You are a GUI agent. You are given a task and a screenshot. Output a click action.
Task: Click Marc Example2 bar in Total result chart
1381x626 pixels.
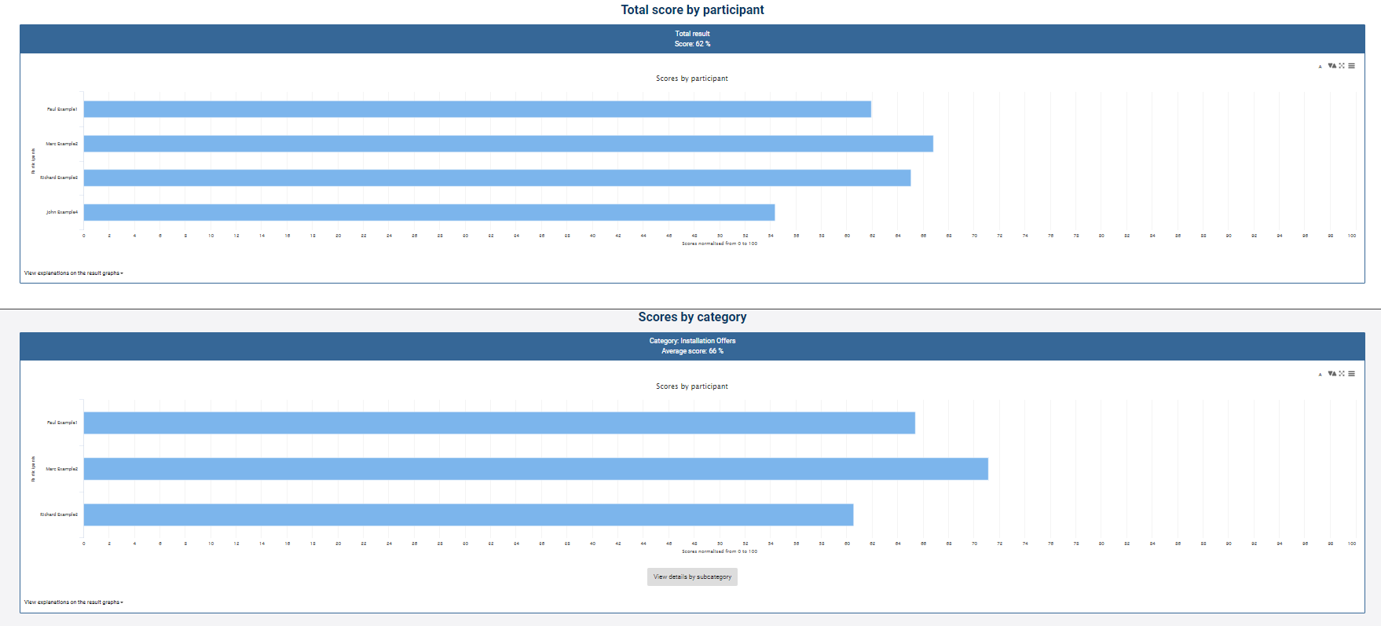pyautogui.click(x=508, y=144)
